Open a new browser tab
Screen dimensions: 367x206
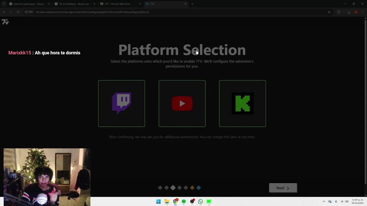point(192,4)
